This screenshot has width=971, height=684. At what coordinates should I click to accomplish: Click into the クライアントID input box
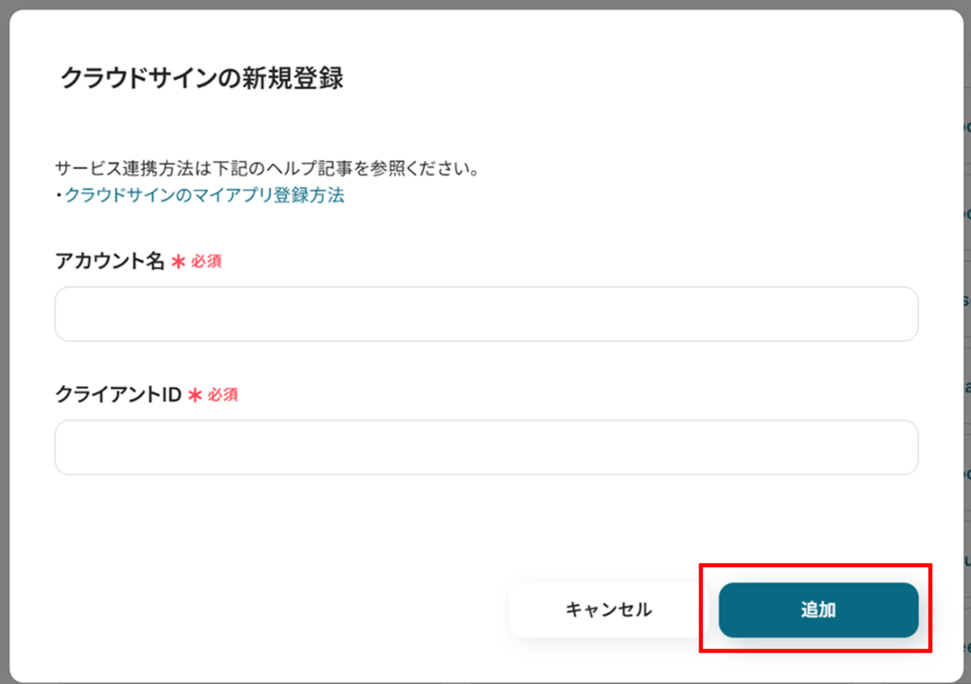[x=486, y=447]
